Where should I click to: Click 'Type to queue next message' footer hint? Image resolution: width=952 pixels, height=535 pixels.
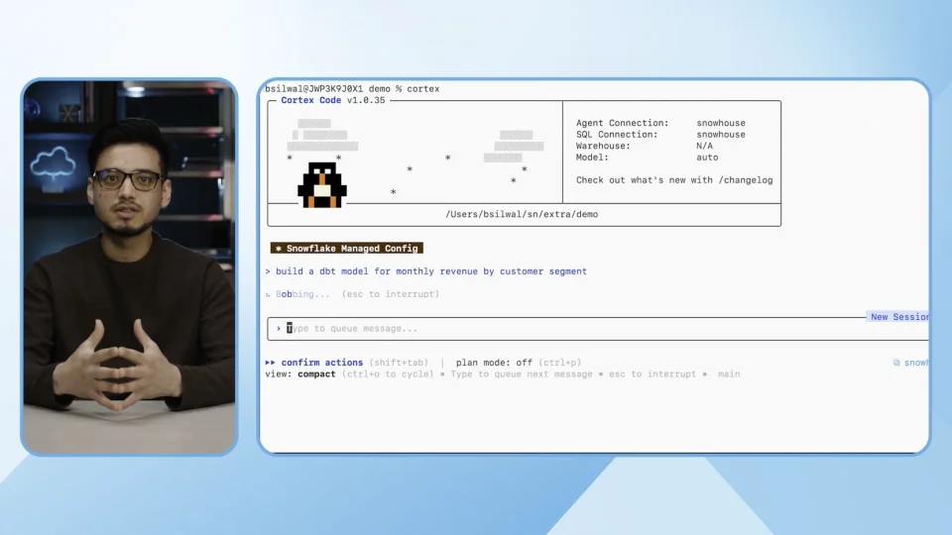pos(522,374)
